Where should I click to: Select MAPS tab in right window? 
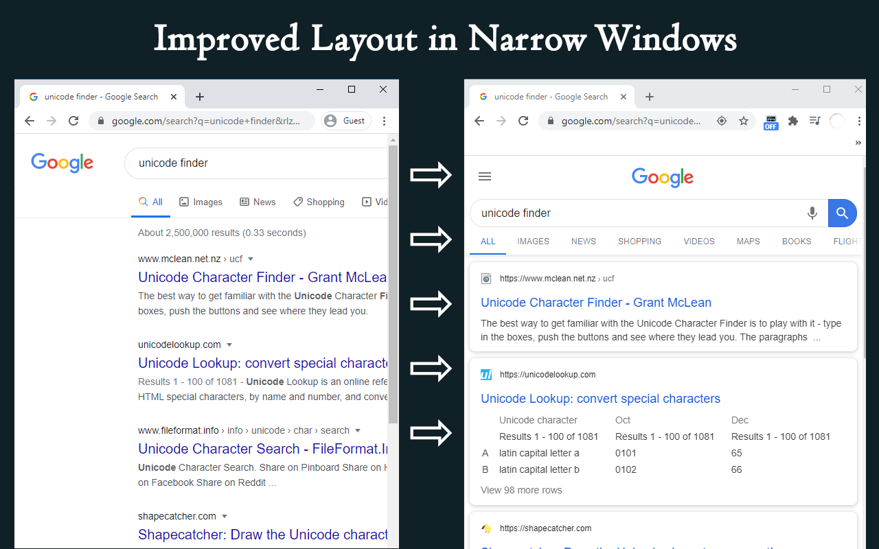pos(749,242)
